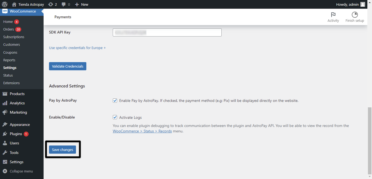Open Reports submenu item
The width and height of the screenshot is (372, 179).
coord(9,60)
